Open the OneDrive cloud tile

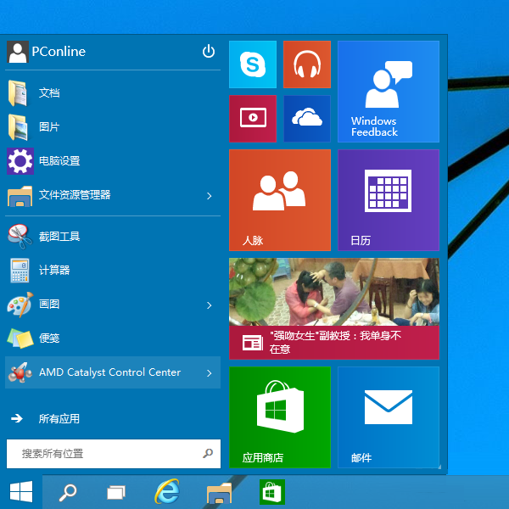(307, 119)
